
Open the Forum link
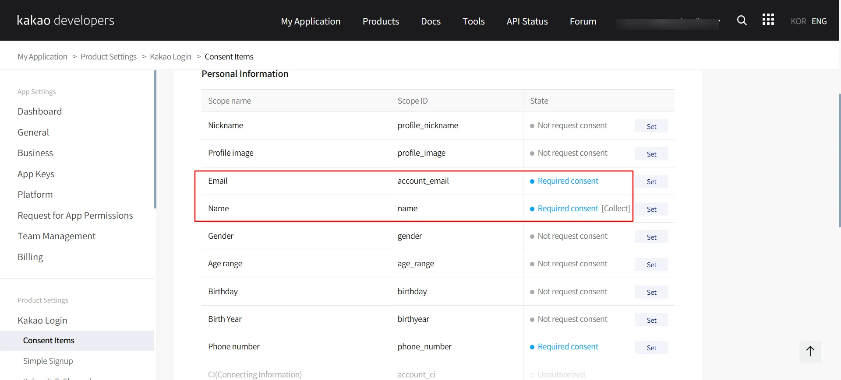coord(583,21)
